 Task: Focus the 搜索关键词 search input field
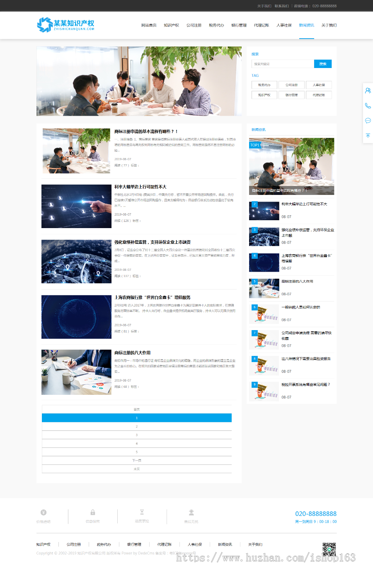click(x=283, y=64)
